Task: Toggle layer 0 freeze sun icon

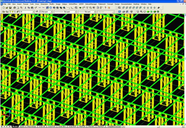Action: pyautogui.click(x=13, y=12)
